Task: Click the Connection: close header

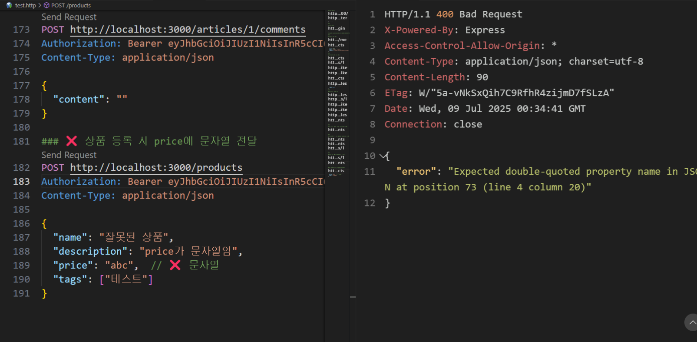Action: [x=433, y=124]
